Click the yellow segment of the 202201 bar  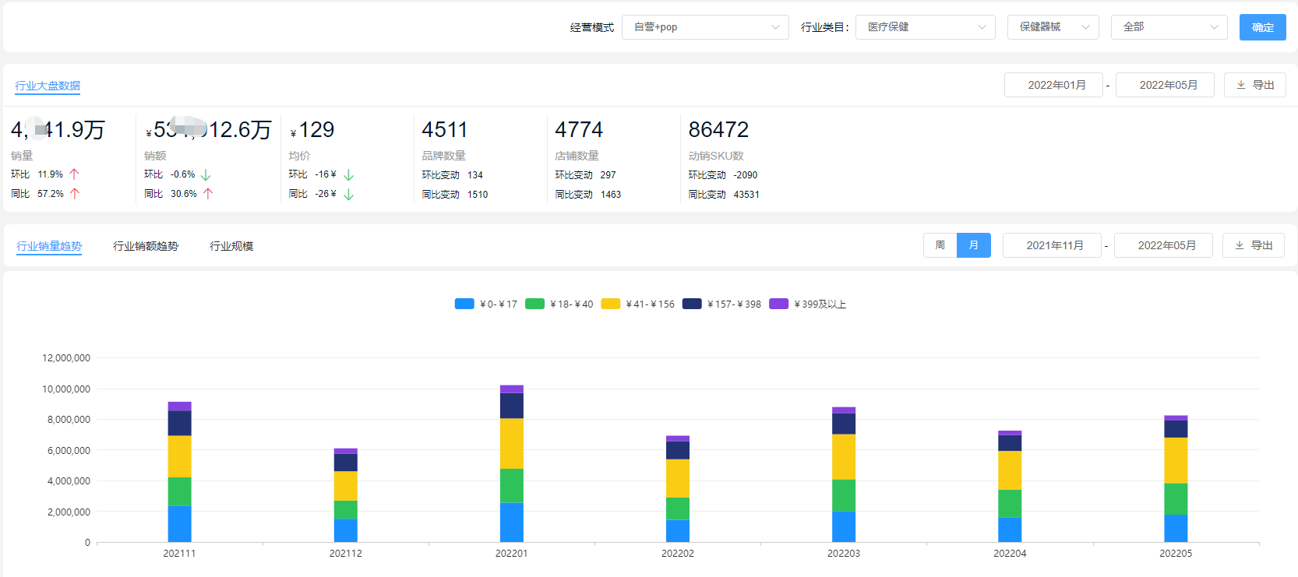[512, 444]
